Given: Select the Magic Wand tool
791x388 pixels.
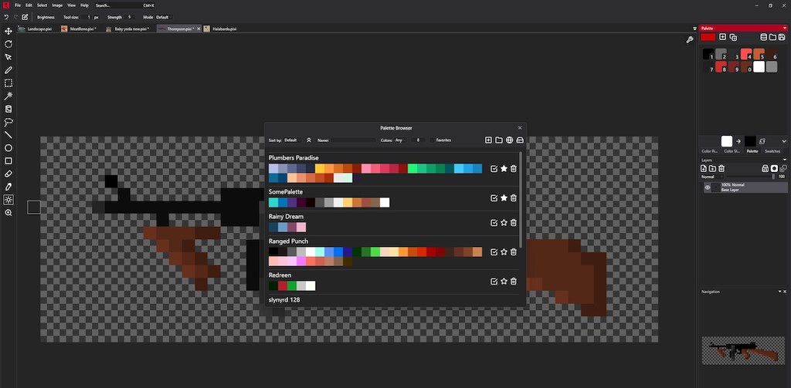Looking at the screenshot, I should point(8,96).
